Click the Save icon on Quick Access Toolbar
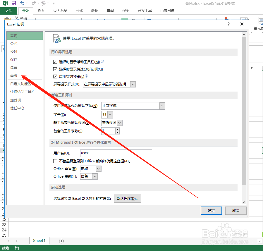This screenshot has height=251, width=263. (13, 3)
